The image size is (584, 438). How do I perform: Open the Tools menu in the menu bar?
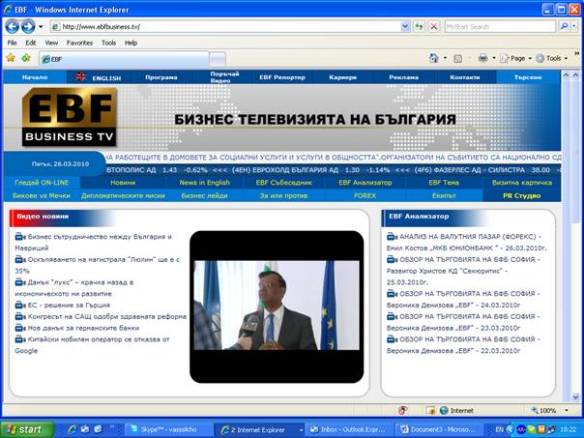coord(108,43)
